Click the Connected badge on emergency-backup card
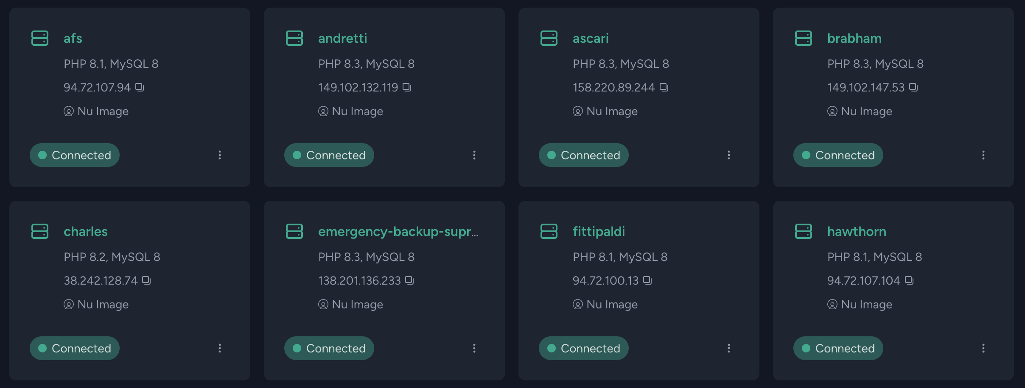Viewport: 1025px width, 388px height. (329, 348)
